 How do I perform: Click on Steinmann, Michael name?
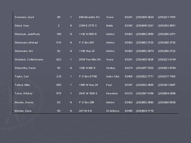tap(26, 43)
